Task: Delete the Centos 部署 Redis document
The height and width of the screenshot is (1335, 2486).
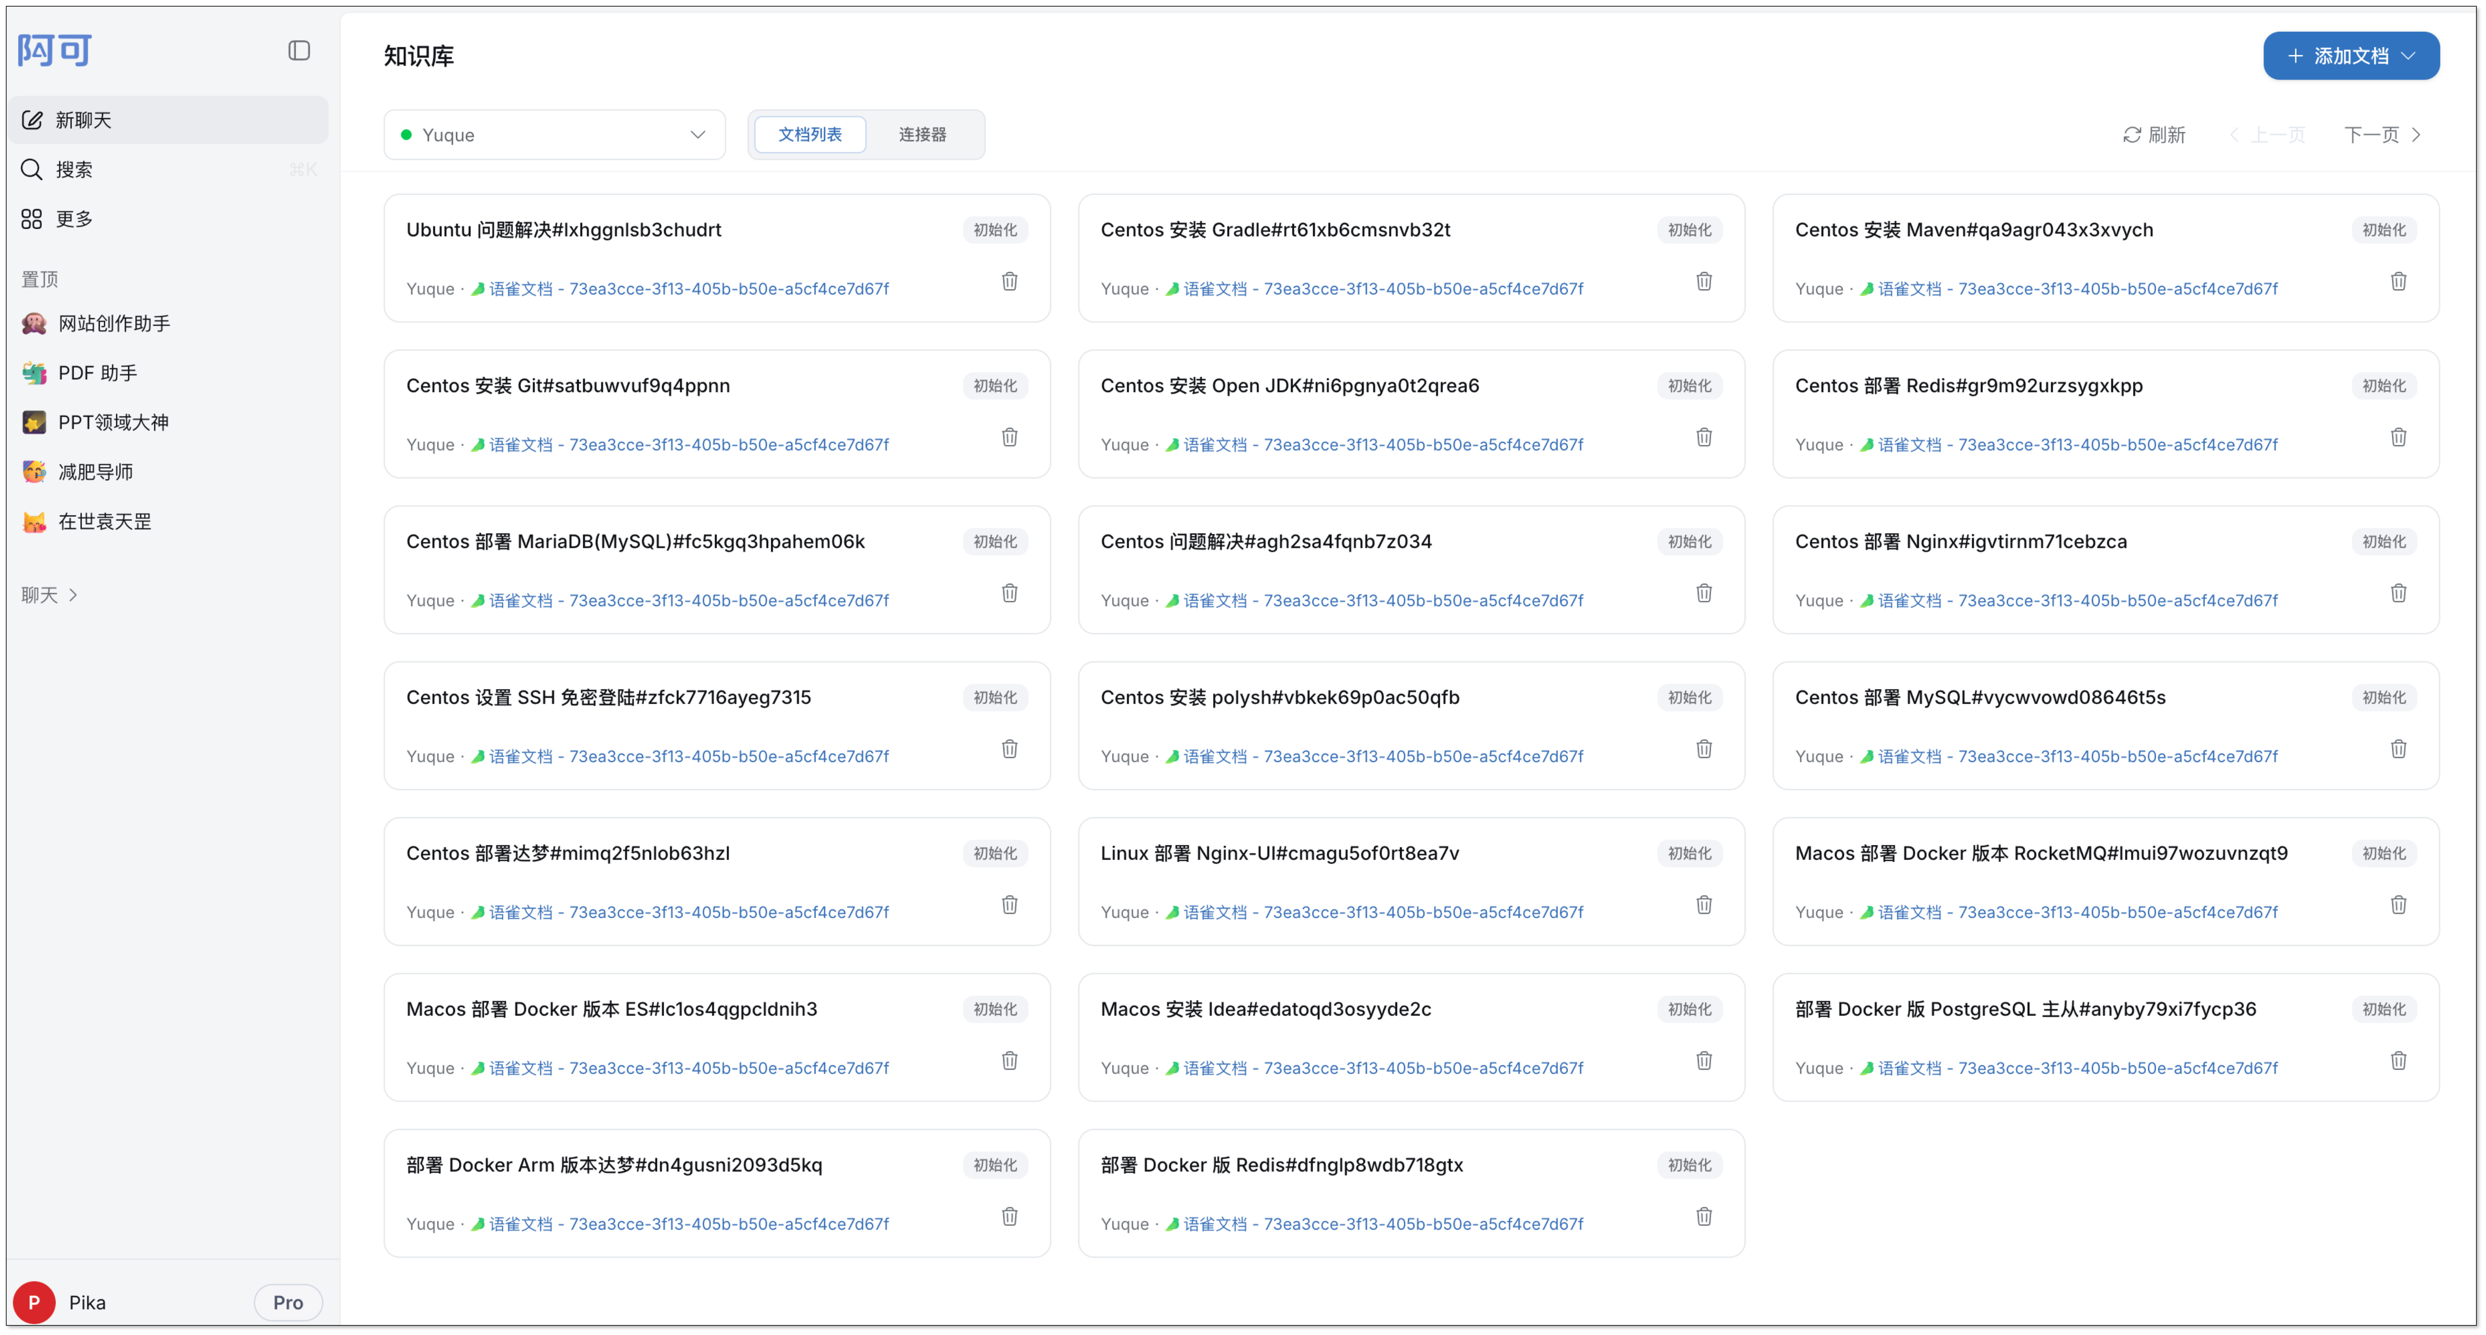Action: tap(2398, 438)
